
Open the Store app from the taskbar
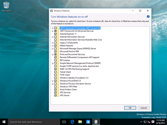click(x=88, y=122)
